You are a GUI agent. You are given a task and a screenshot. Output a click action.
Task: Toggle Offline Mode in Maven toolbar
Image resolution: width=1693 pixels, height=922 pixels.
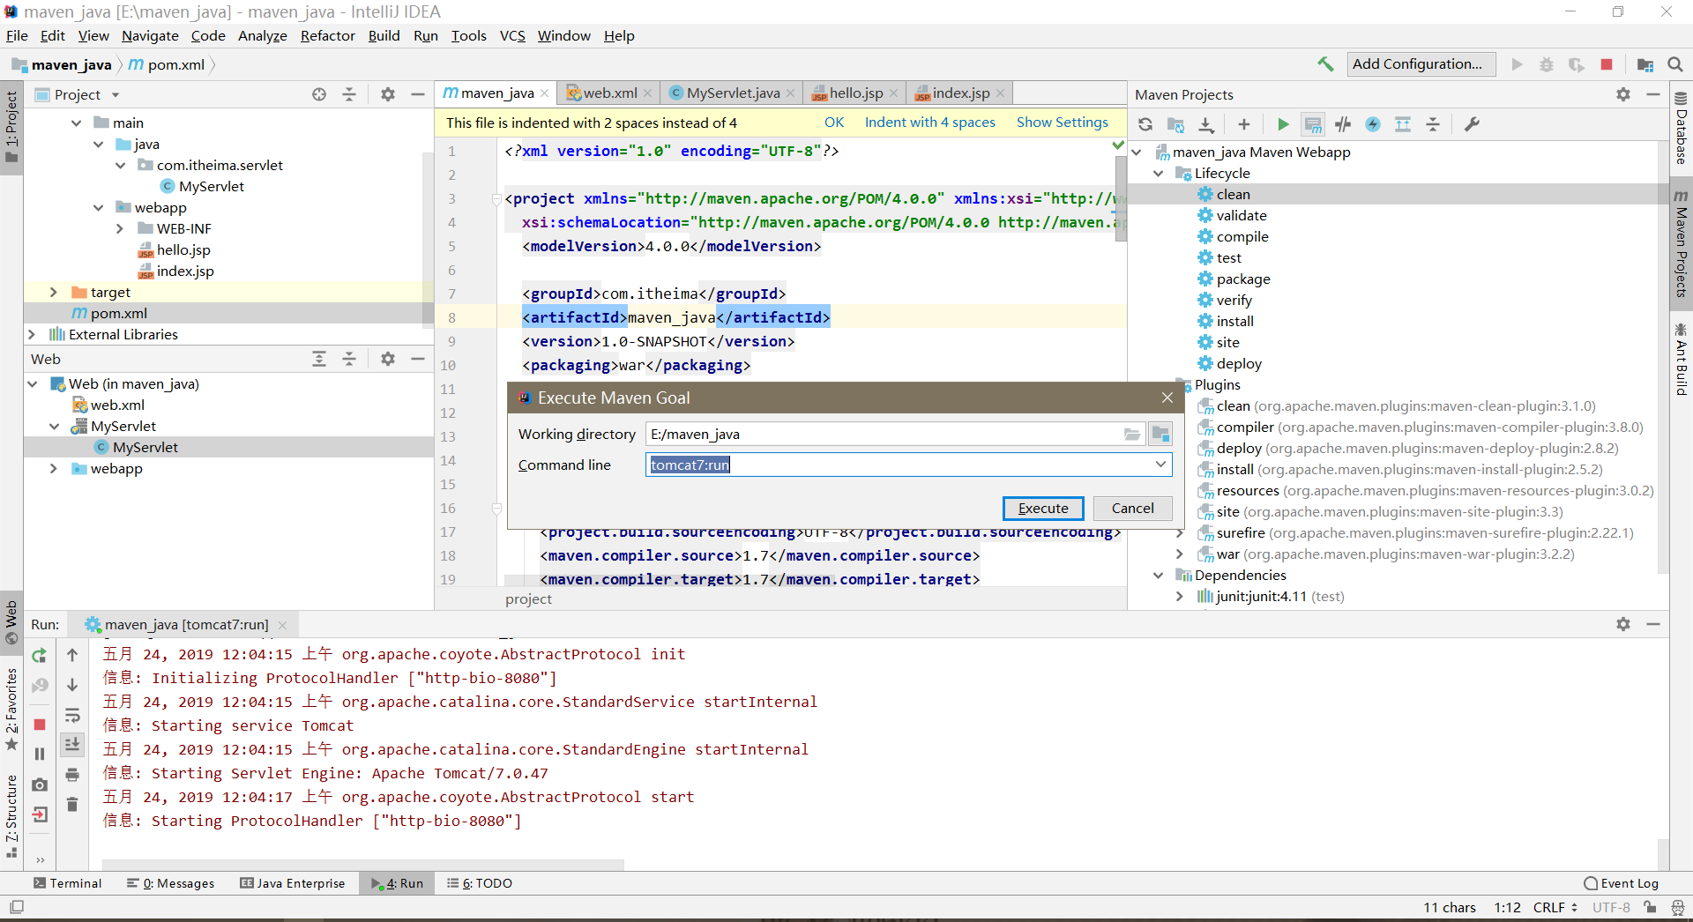click(1343, 124)
